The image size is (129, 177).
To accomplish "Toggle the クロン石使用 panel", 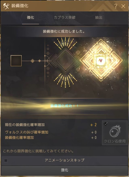I will click(x=115, y=133).
